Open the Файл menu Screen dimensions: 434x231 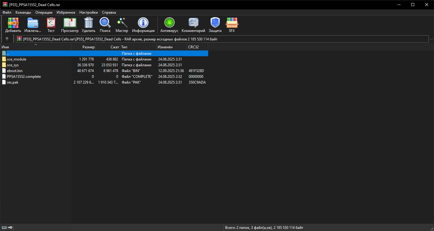(x=7, y=12)
